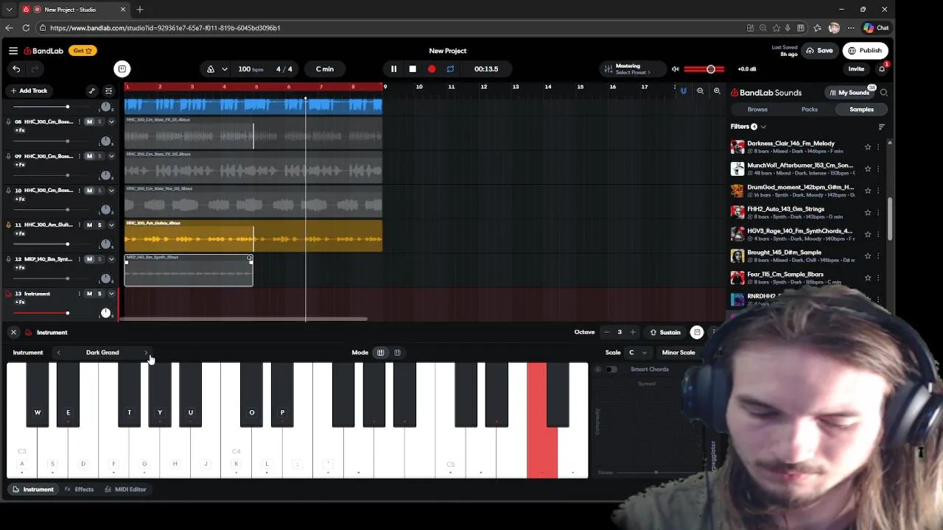Toggle snap to grid magnet icon

684,91
